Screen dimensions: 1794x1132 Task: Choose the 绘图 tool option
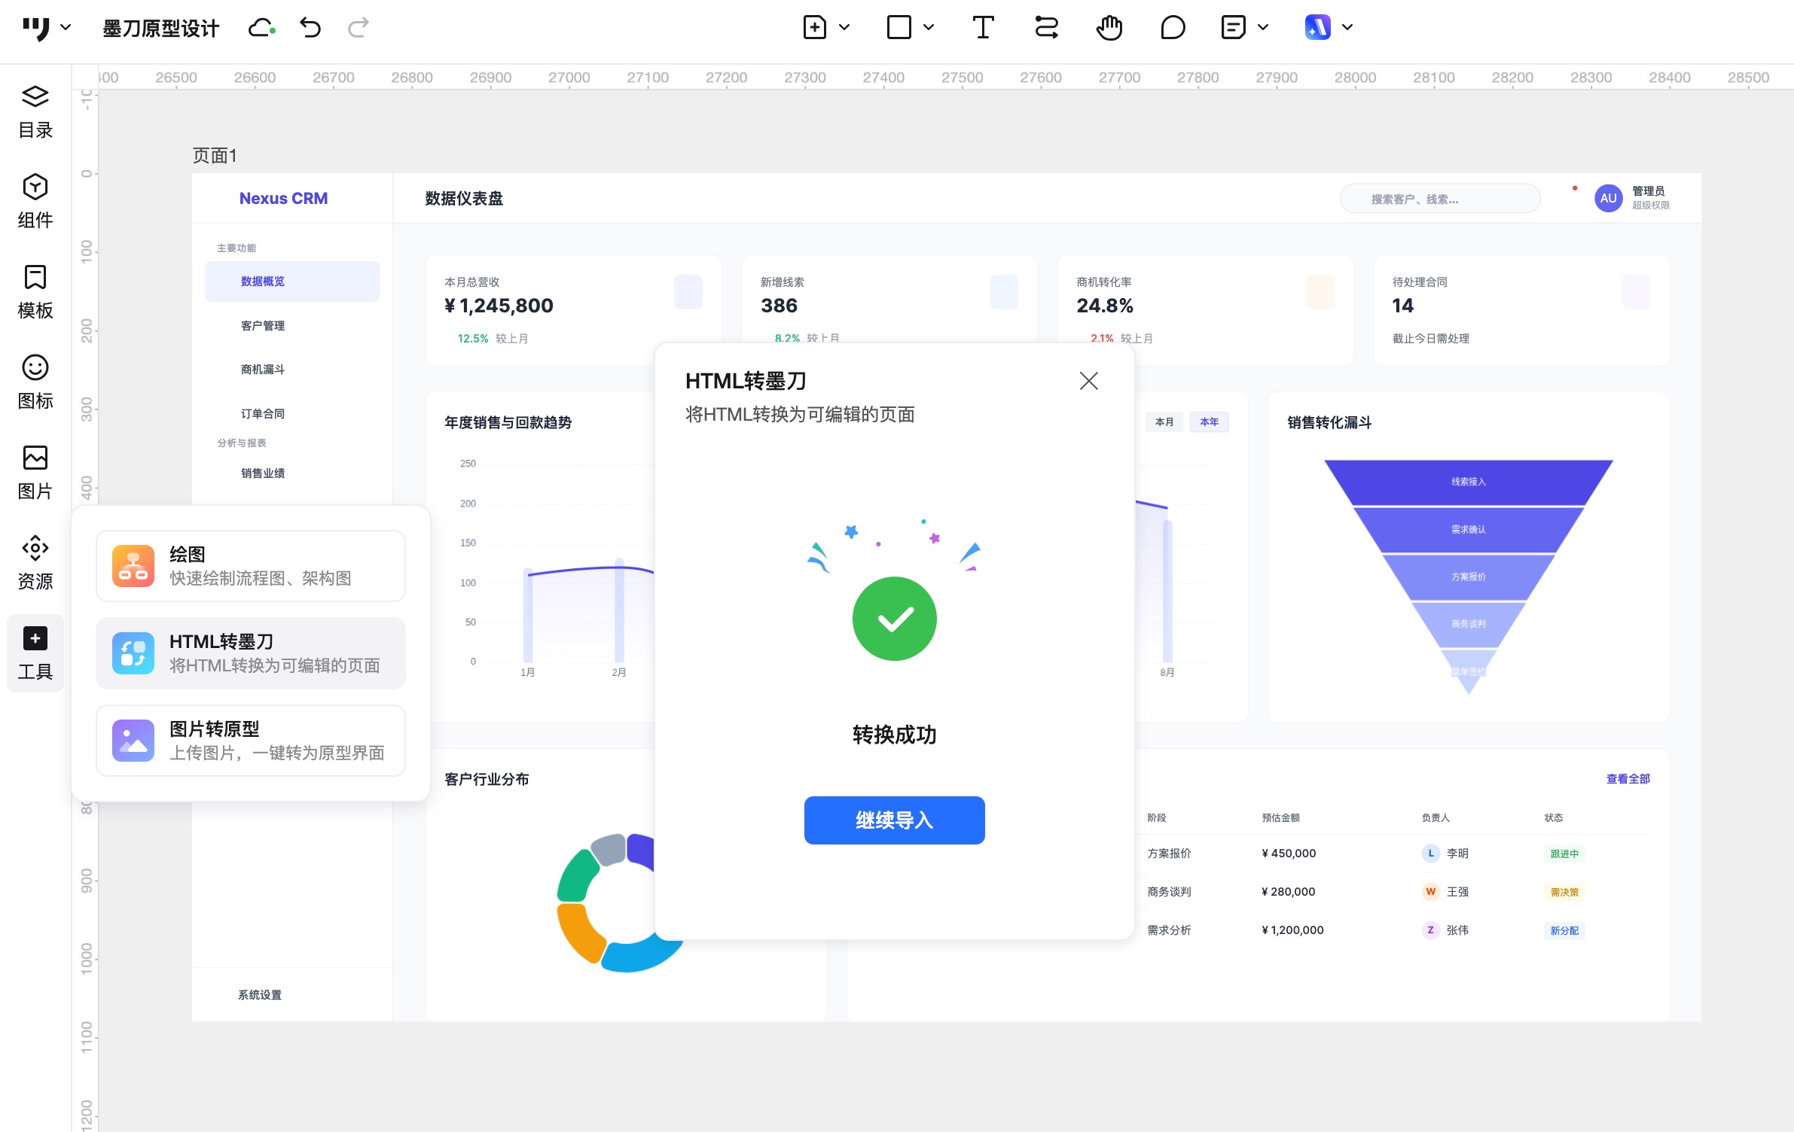[251, 566]
